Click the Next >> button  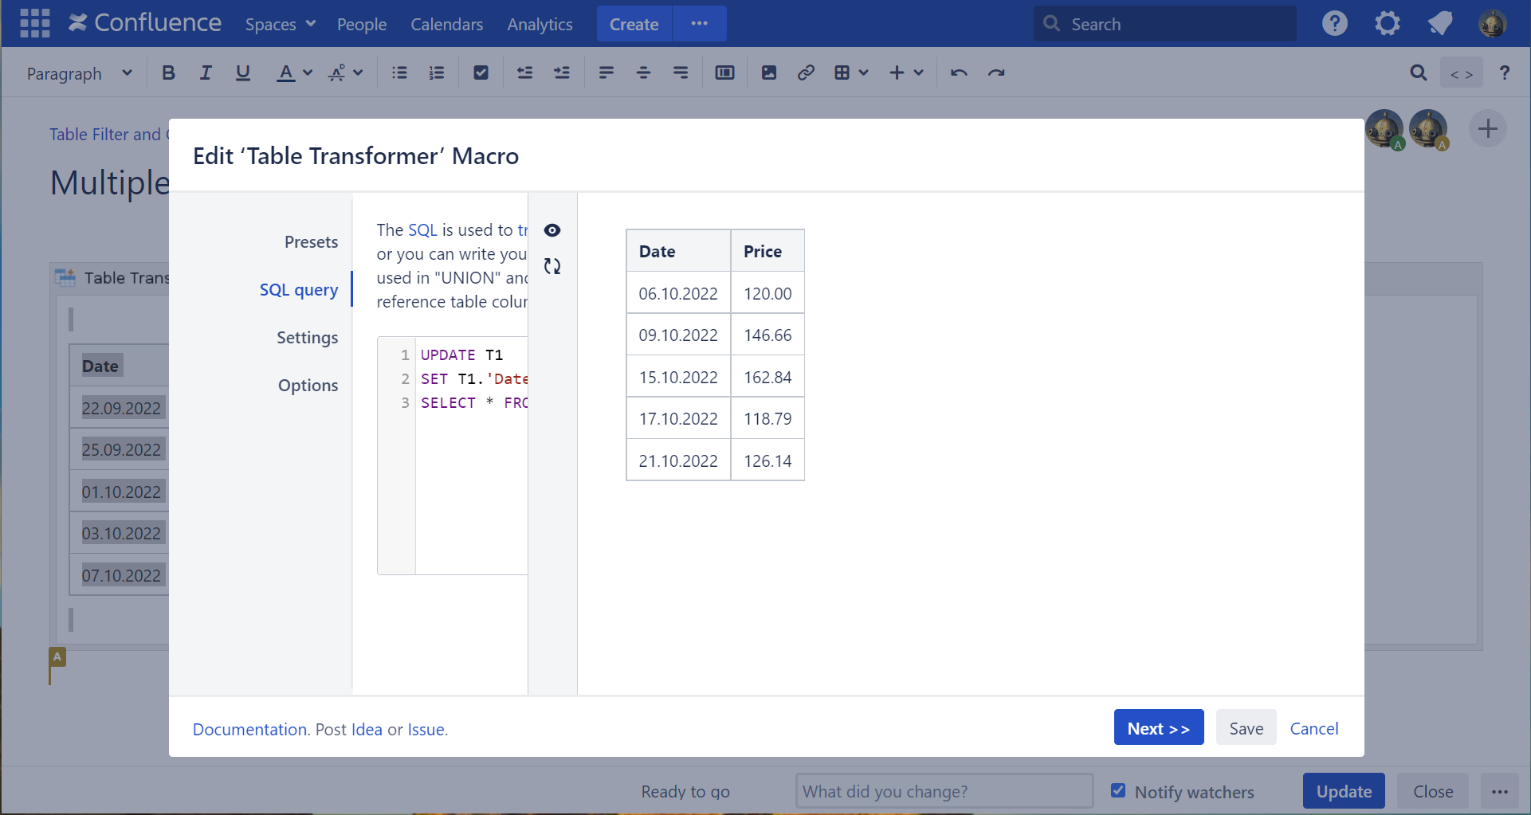[x=1158, y=728]
